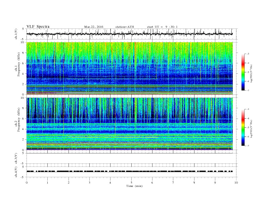Click the "Time (min)" axis title
The height and width of the screenshot is (205, 266).
tap(134, 186)
